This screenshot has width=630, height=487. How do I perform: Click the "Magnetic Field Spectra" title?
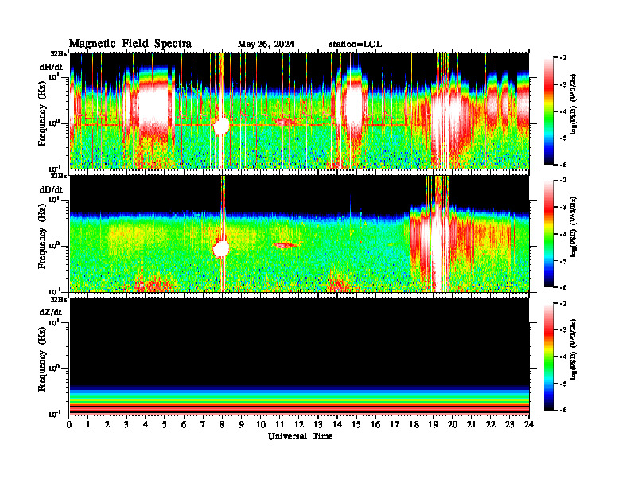(x=130, y=44)
